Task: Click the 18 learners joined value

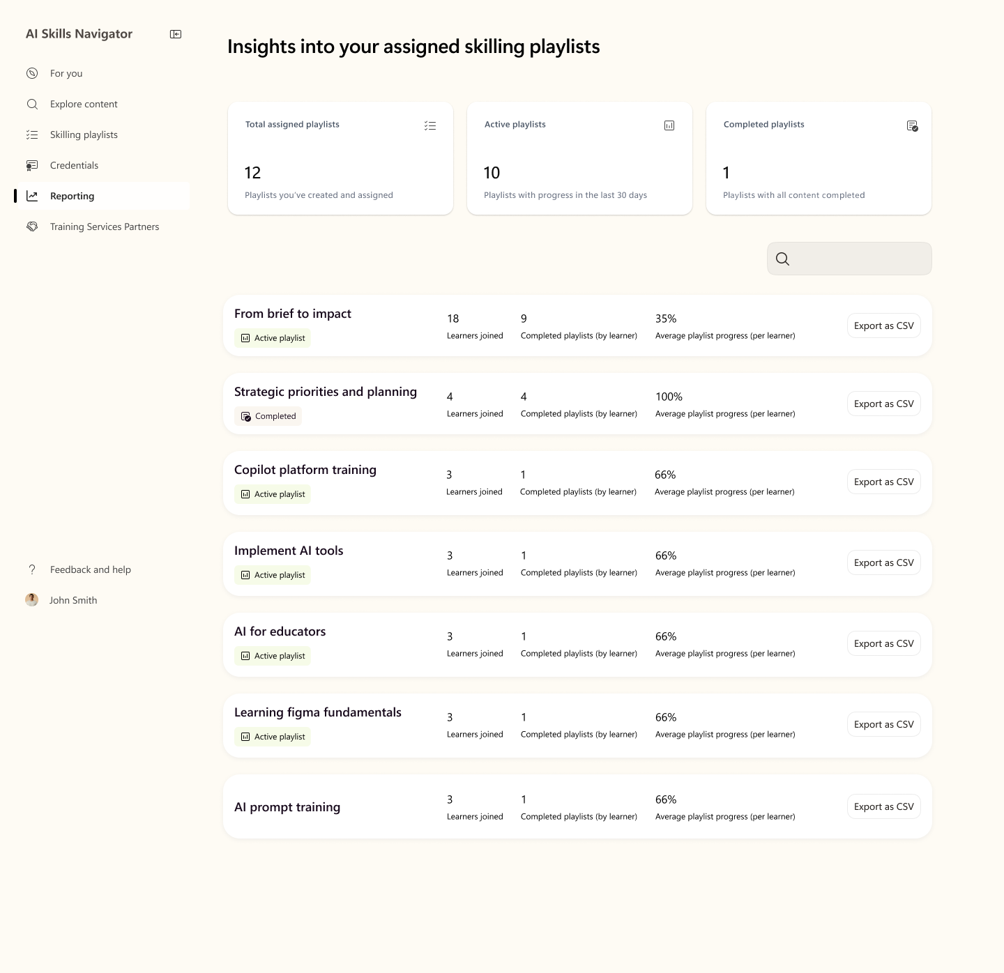Action: click(x=453, y=319)
